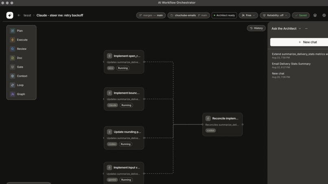
Task: Select the Loop node type
Action: pos(21,85)
